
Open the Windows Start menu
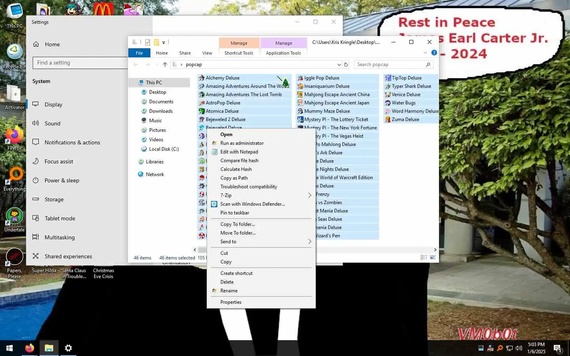click(9, 348)
